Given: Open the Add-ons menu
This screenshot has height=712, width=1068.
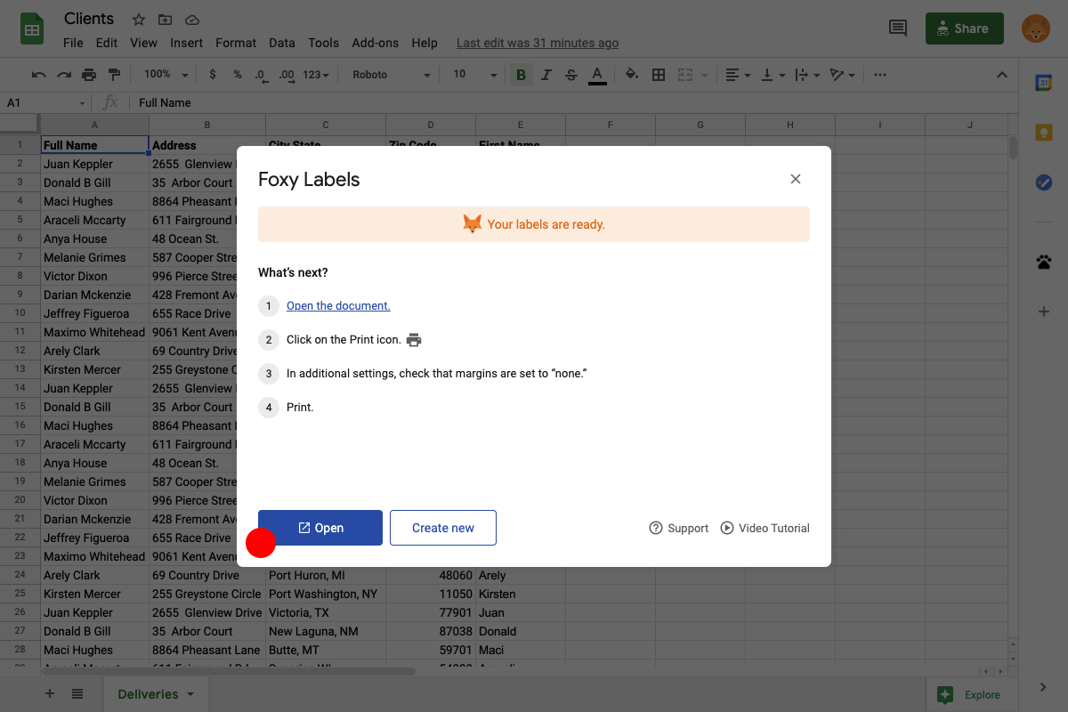Looking at the screenshot, I should [x=376, y=43].
